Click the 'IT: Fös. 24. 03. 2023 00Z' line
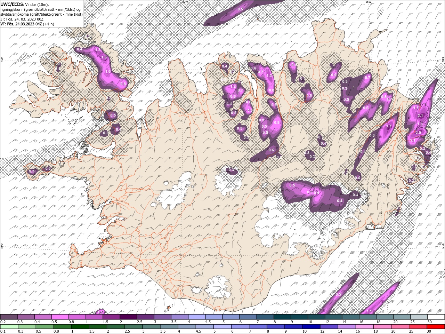Screen dimensions: 445x334 click(21, 19)
